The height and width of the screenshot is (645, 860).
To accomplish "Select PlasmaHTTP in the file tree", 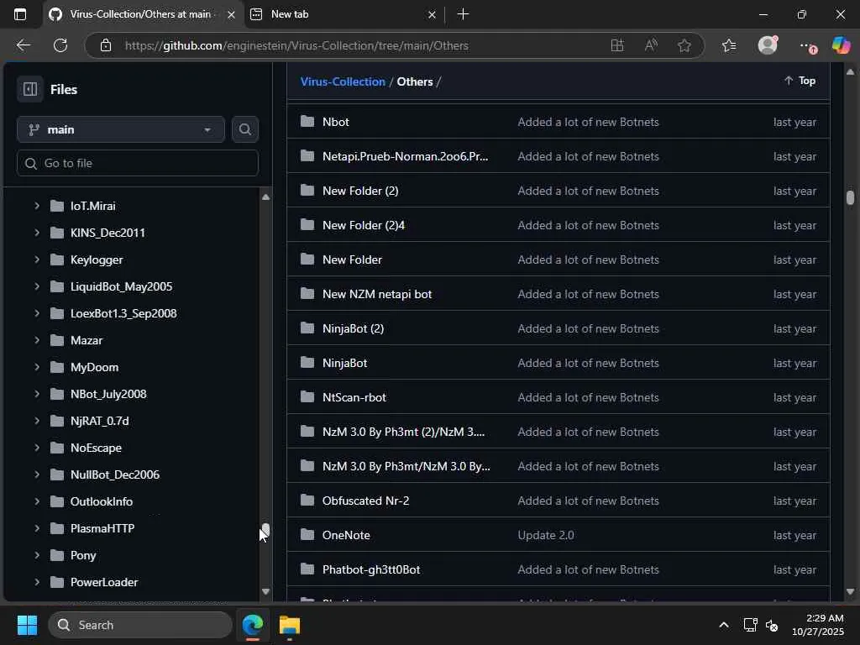I will (102, 528).
